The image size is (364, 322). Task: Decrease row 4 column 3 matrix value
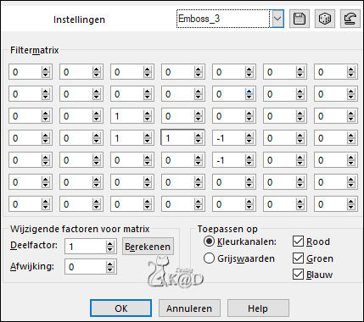click(x=148, y=142)
